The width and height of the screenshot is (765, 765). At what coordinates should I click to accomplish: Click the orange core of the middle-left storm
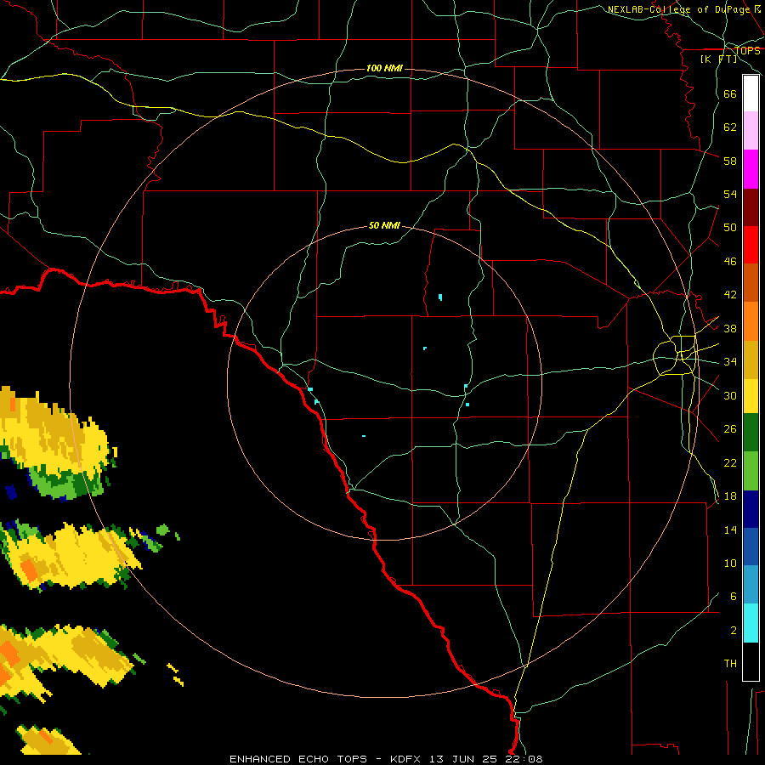(x=28, y=569)
